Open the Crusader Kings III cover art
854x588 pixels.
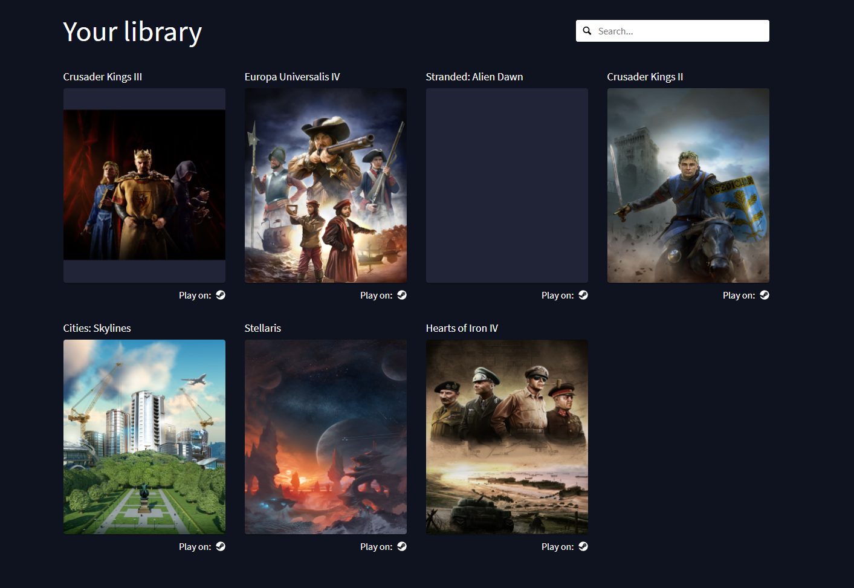(144, 186)
